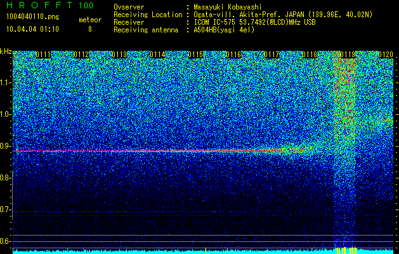Viewport: 399px width, 254px height.
Task: Click the observer name Masayuki Kobayashi
Action: [228, 7]
